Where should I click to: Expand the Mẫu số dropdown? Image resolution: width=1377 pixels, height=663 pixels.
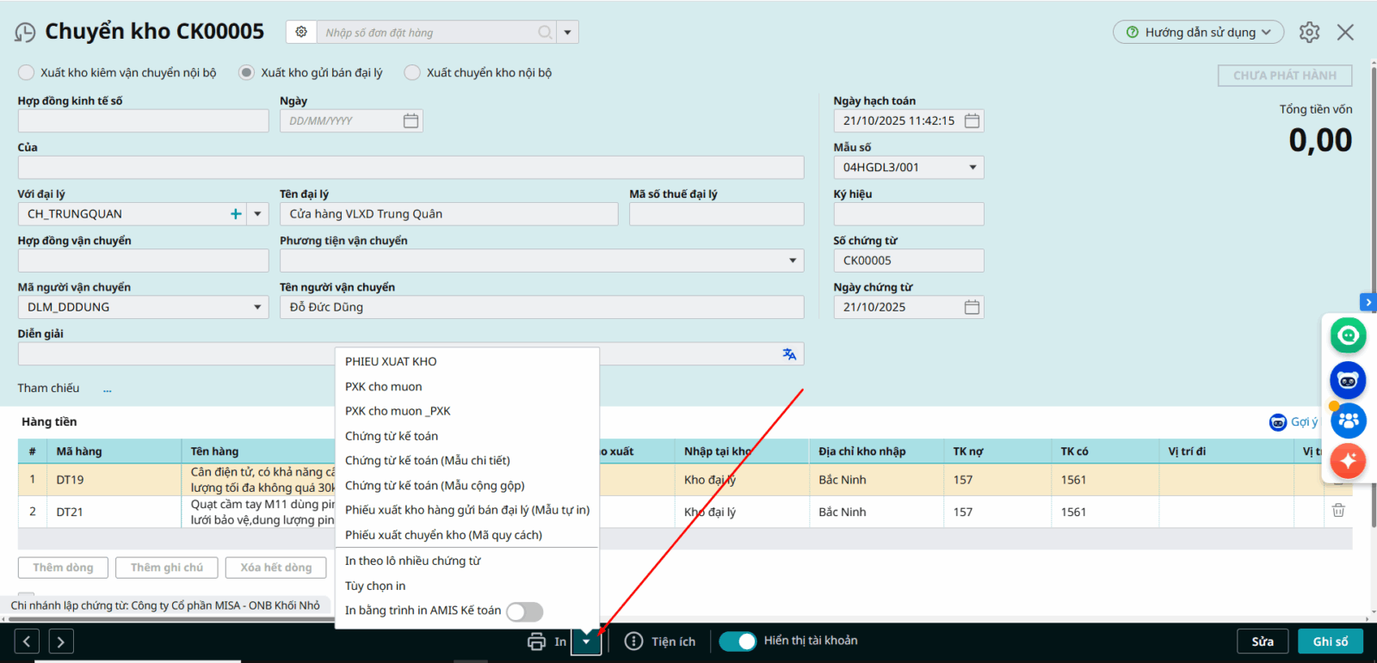click(x=973, y=168)
